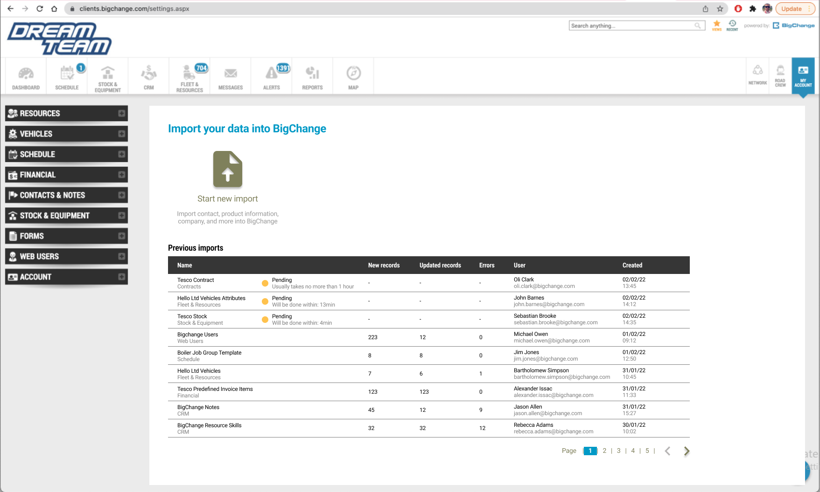Open Boiler Job Group Template import

click(x=429, y=355)
